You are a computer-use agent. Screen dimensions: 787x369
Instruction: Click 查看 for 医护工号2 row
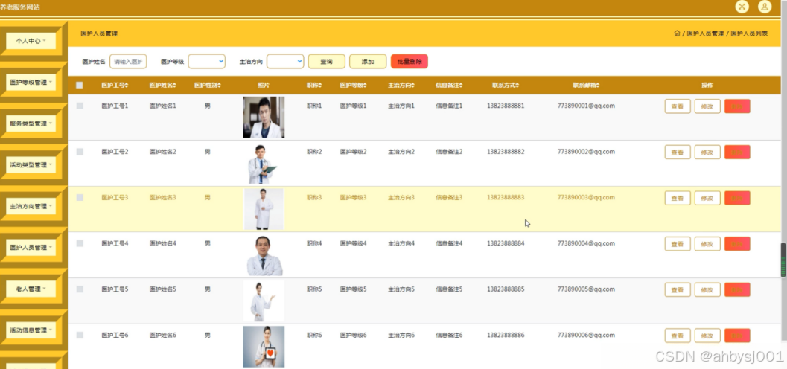pyautogui.click(x=678, y=152)
